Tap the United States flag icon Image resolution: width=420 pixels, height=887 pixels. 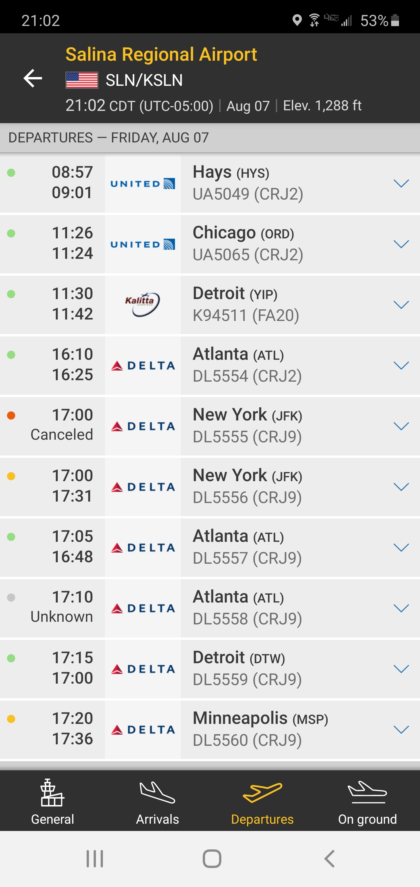[x=82, y=80]
